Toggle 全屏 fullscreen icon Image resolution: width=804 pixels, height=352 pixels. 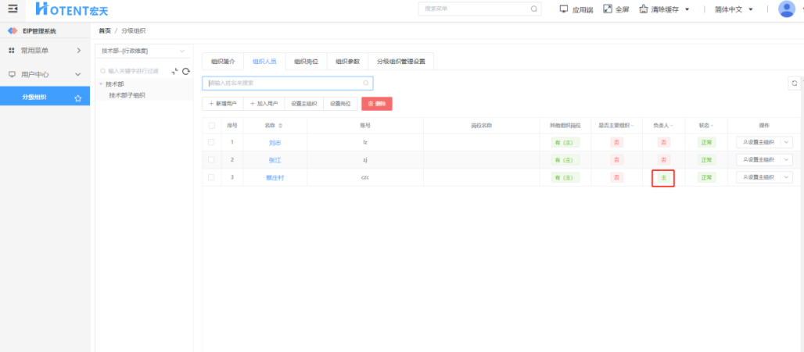[x=608, y=9]
